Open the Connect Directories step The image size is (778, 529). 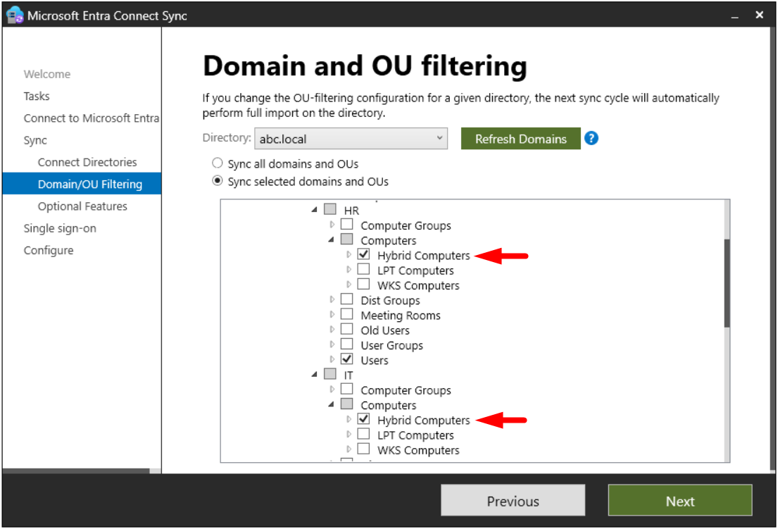[x=87, y=162]
